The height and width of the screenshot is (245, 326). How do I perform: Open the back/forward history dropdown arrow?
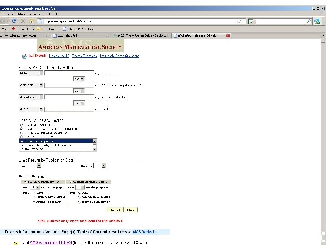7,21
